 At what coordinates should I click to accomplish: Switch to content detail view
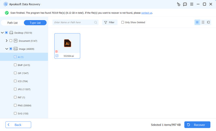(208, 22)
